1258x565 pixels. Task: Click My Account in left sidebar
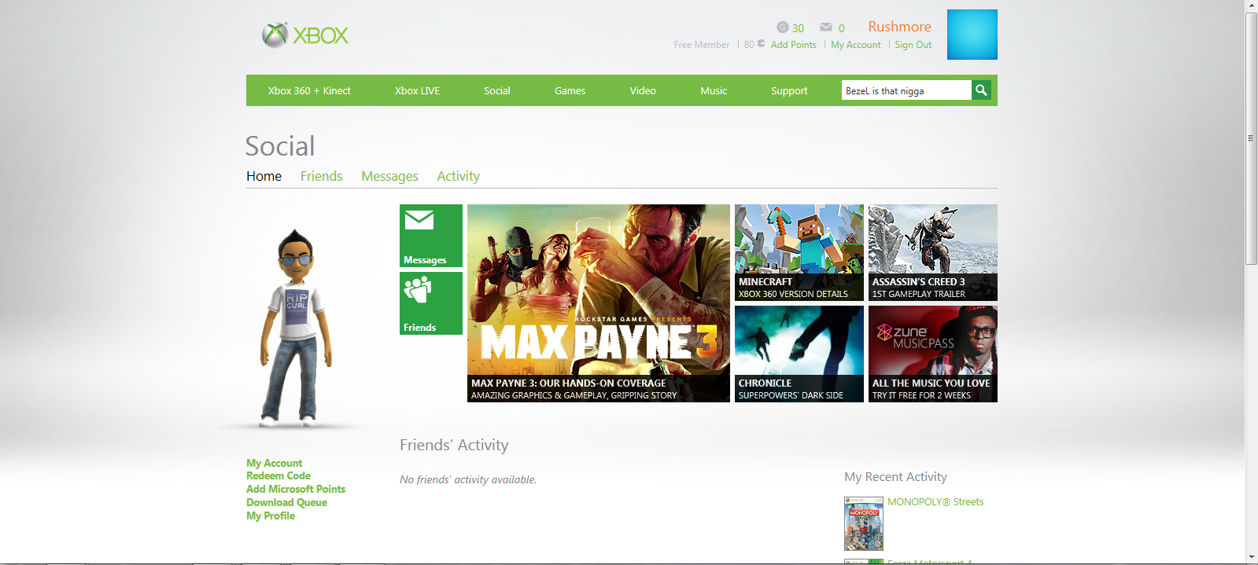[274, 463]
